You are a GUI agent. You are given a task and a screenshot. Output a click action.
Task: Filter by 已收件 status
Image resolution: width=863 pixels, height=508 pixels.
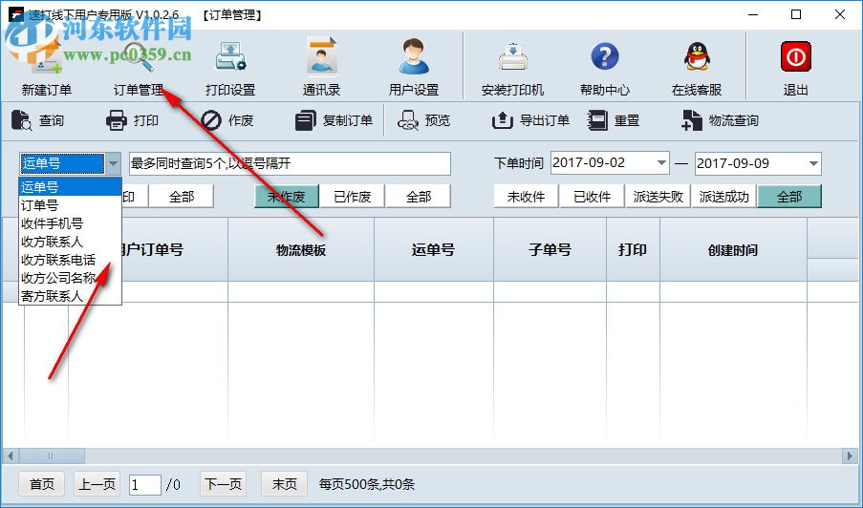592,197
